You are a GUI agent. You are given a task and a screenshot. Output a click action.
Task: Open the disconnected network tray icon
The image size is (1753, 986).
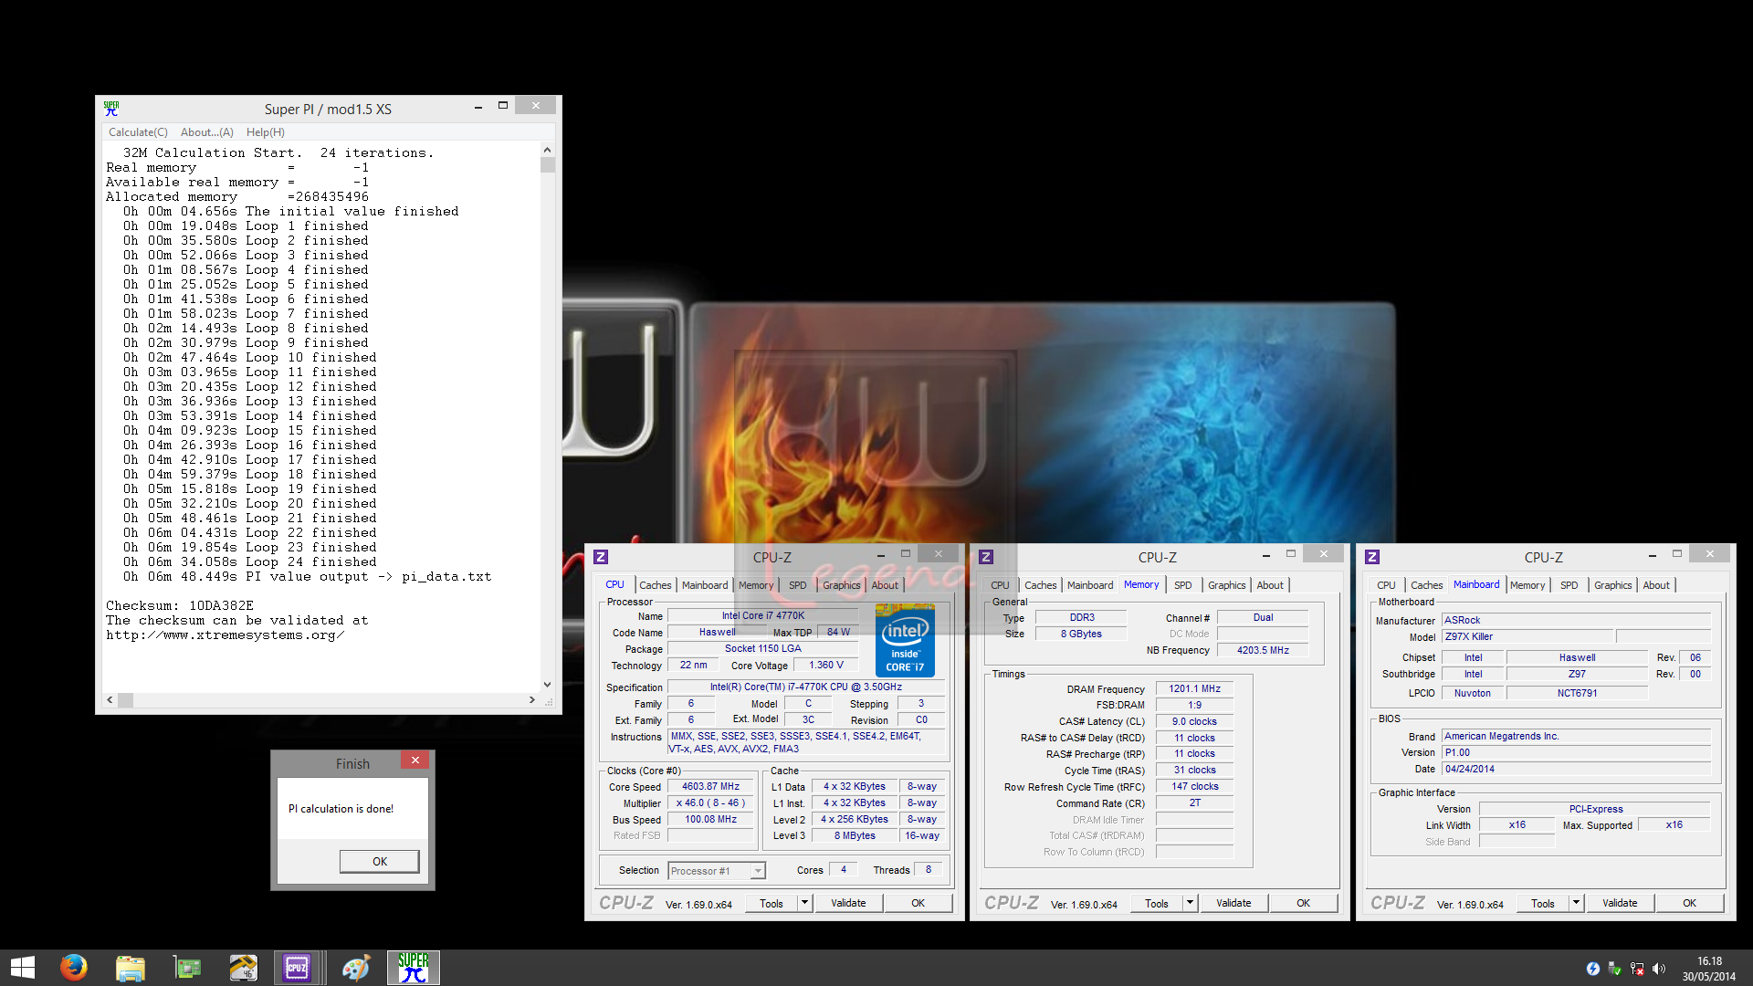point(1637,969)
